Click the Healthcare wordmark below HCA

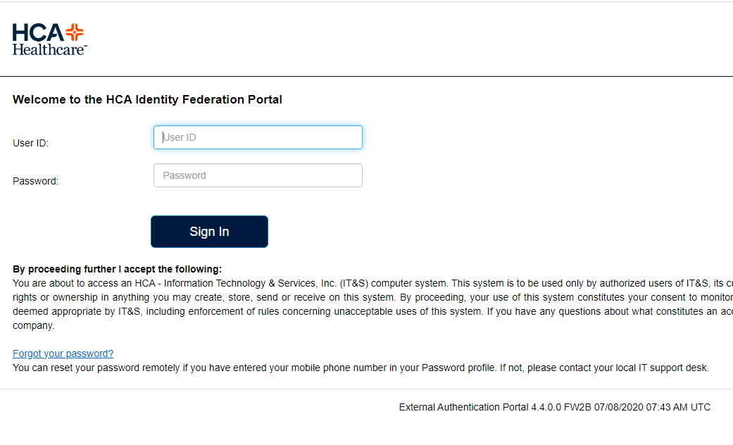coord(49,49)
